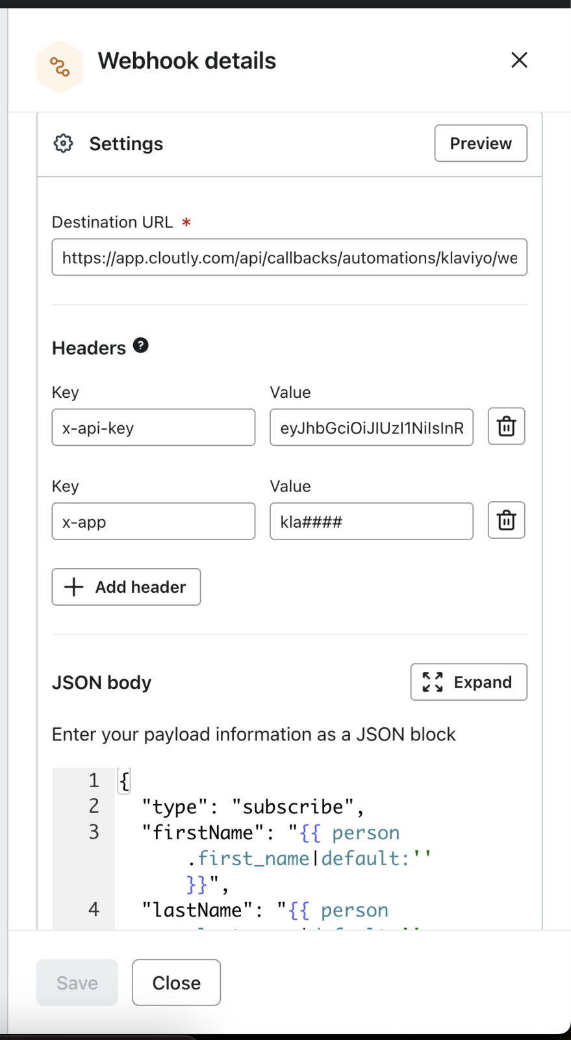Image resolution: width=571 pixels, height=1040 pixels.
Task: Click the x-api-key header value field
Action: click(371, 428)
